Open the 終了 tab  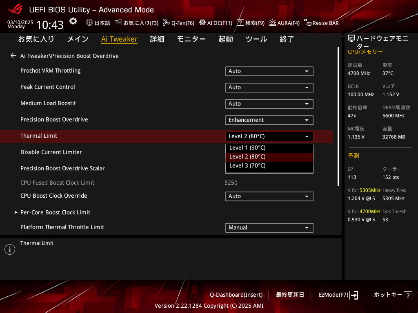287,39
